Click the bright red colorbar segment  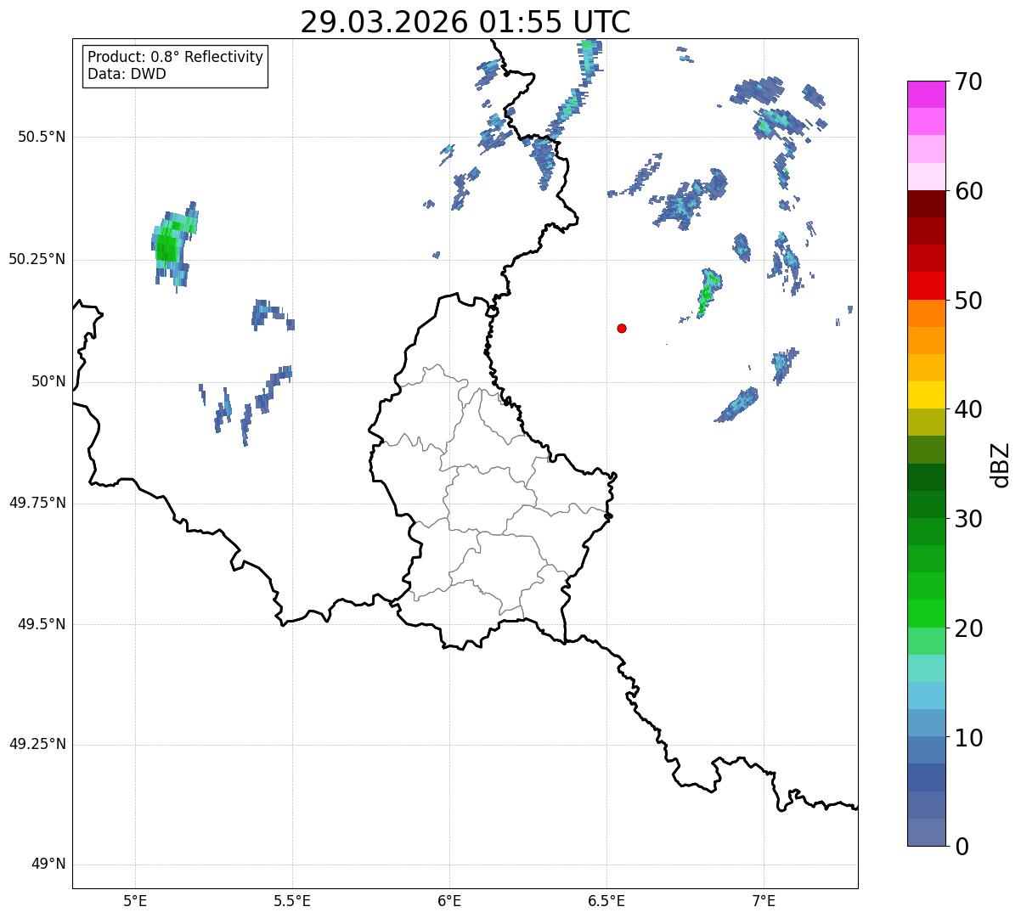(x=927, y=286)
